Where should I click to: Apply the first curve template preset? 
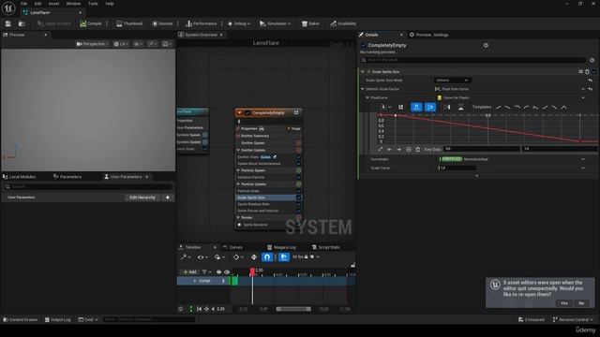[498, 108]
